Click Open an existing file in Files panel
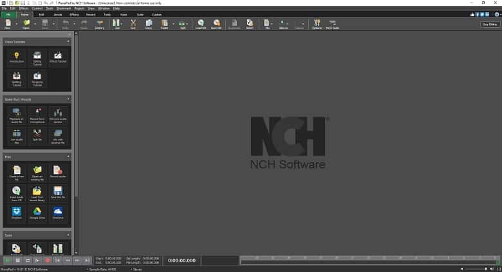502x272 pixels. pyautogui.click(x=37, y=173)
